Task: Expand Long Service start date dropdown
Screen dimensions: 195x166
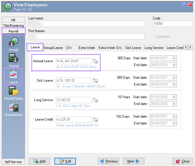Action: coord(174,97)
